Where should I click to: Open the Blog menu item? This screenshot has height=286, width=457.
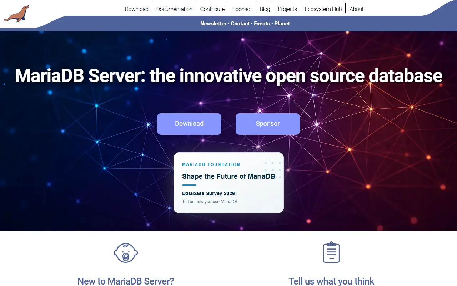(265, 9)
